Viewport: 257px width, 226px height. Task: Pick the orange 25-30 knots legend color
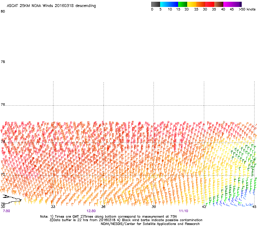[x=201, y=4]
